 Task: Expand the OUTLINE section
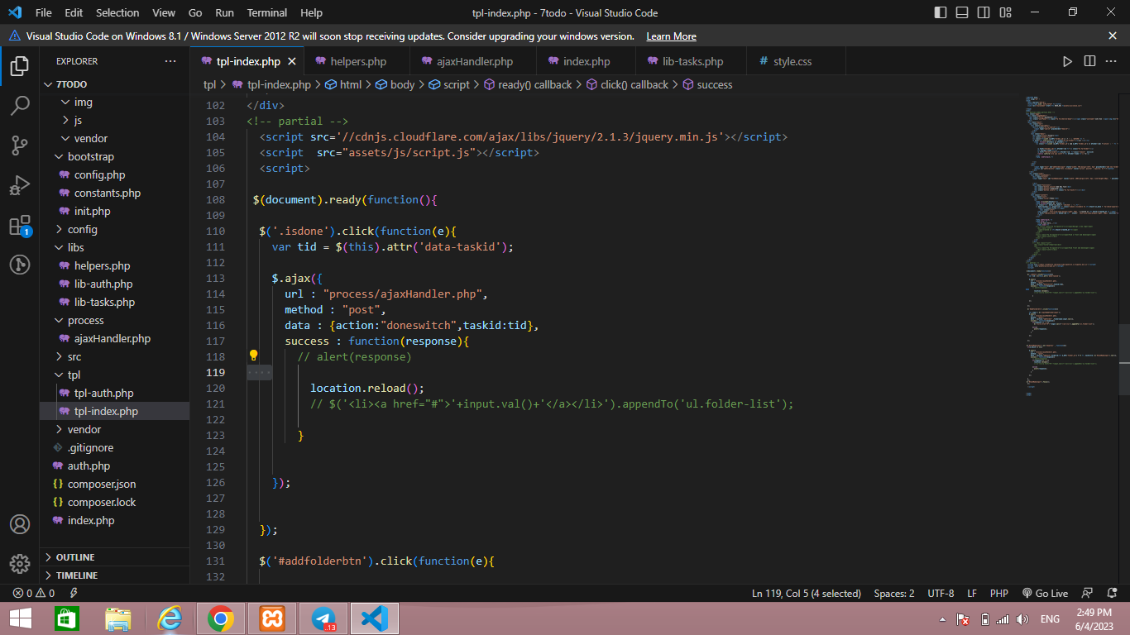tap(115, 557)
